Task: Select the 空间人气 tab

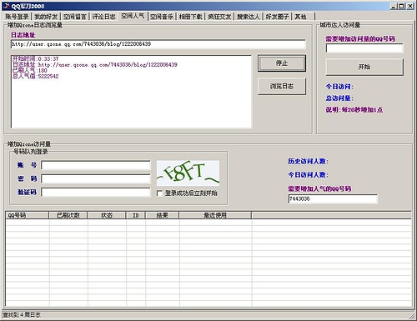Action: click(133, 16)
